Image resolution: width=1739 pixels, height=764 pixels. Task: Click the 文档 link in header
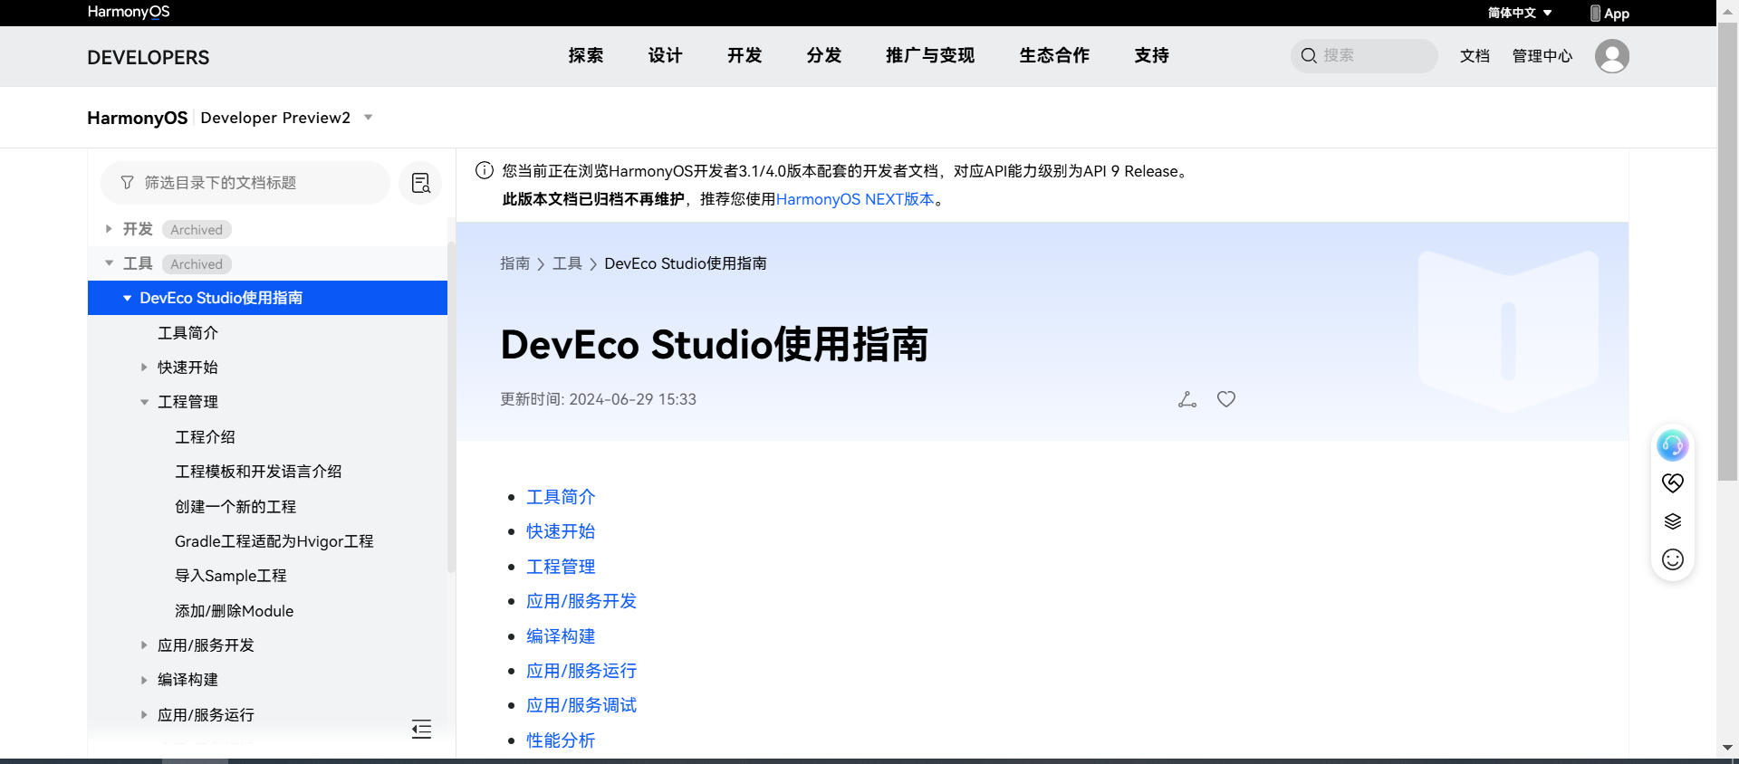click(x=1475, y=56)
